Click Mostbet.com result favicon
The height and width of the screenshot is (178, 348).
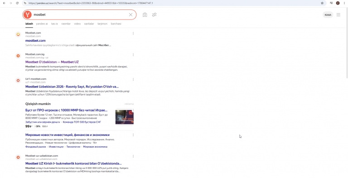(18, 34)
